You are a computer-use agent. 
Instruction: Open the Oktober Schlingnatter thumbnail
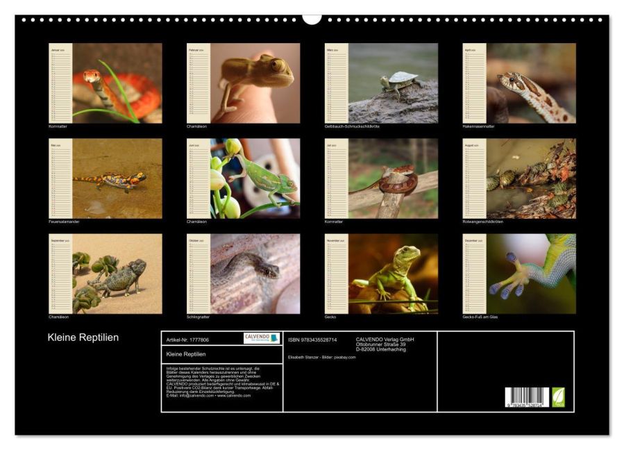tap(255, 273)
